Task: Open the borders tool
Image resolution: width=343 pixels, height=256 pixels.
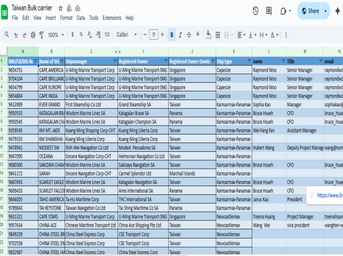Action: tap(217, 35)
